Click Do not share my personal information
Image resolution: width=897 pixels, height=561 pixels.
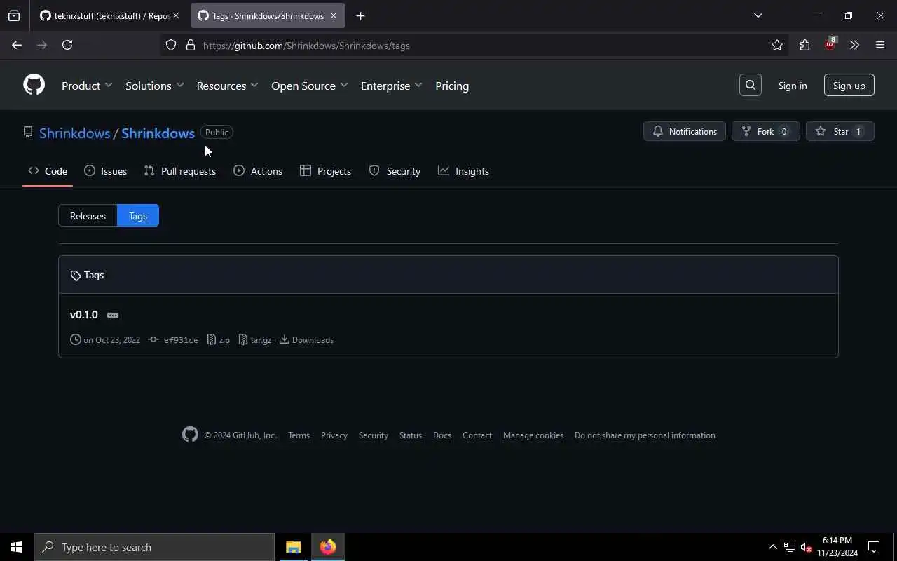(x=645, y=435)
